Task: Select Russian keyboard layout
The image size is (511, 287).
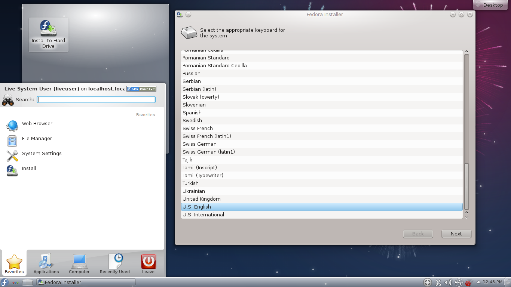Action: [x=322, y=74]
